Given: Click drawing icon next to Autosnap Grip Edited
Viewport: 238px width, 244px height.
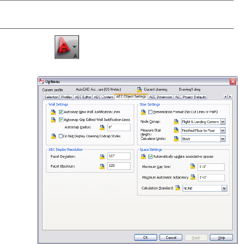Looking at the screenshot, I should pyautogui.click(x=53, y=120).
